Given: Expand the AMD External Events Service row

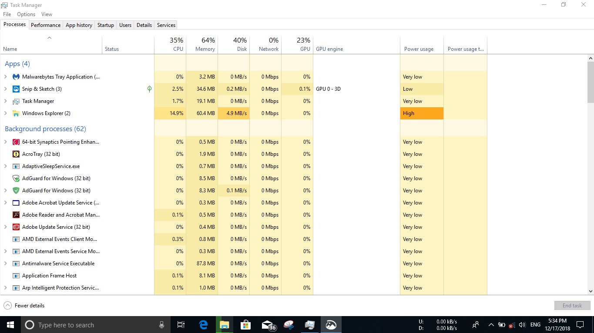Looking at the screenshot, I should point(5,251).
